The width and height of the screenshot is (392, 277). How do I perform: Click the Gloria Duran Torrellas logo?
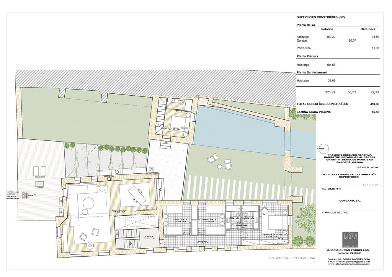click(350, 239)
